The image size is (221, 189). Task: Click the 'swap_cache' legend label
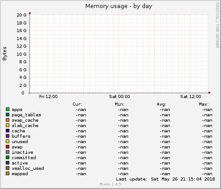(x=25, y=120)
